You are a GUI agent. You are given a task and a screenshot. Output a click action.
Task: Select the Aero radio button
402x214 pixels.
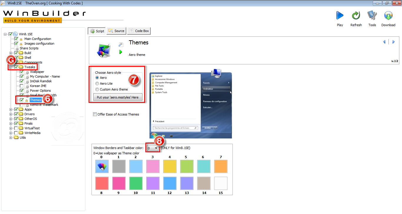point(97,78)
